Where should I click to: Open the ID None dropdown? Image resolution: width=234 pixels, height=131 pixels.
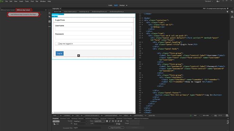point(80,124)
